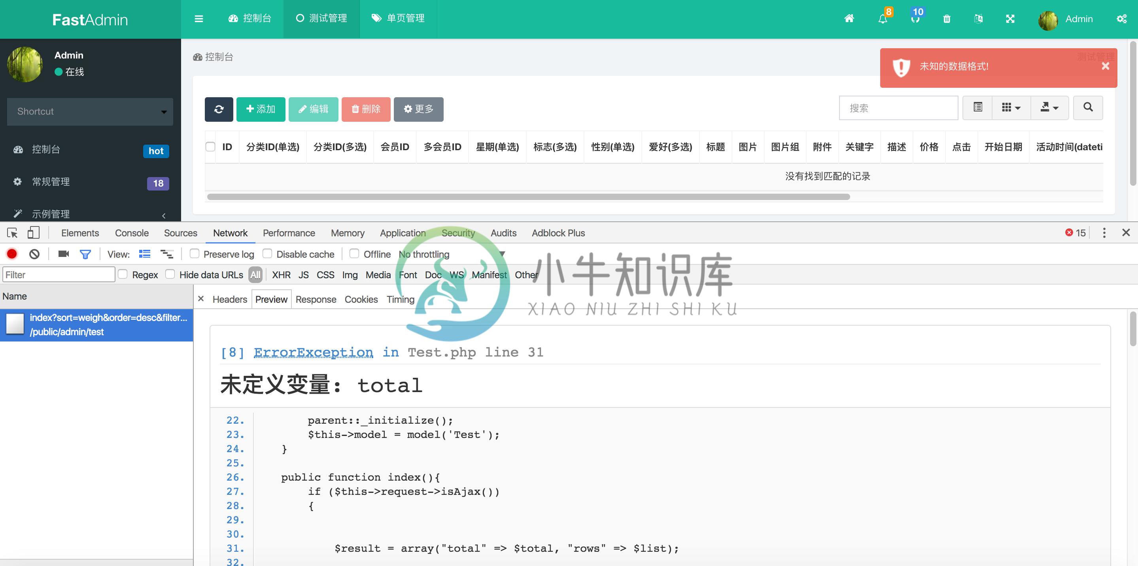Viewport: 1138px width, 566px height.
Task: Click the filter funnel icon in DevTools toolbar
Action: [x=86, y=255]
